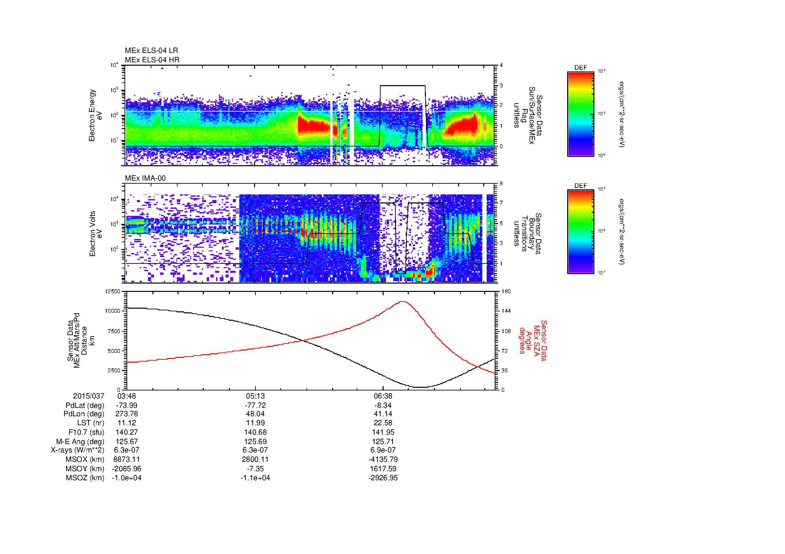
Task: Click the 'Electron Energy eV' axis label
Action: point(95,115)
